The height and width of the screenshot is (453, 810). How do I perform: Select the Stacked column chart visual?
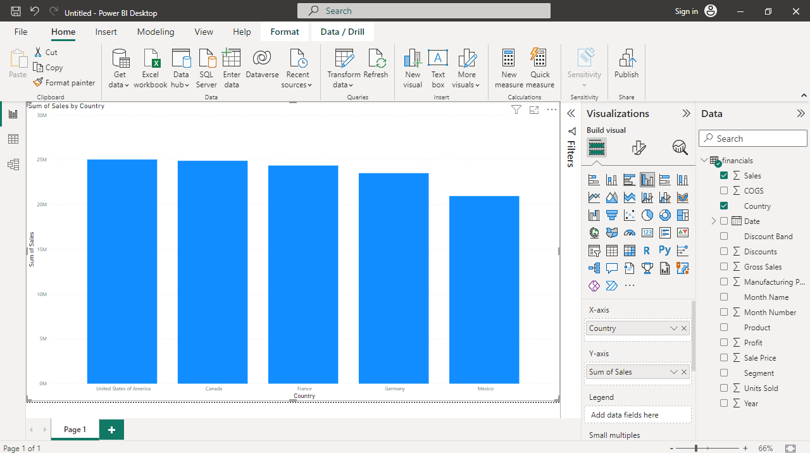611,180
